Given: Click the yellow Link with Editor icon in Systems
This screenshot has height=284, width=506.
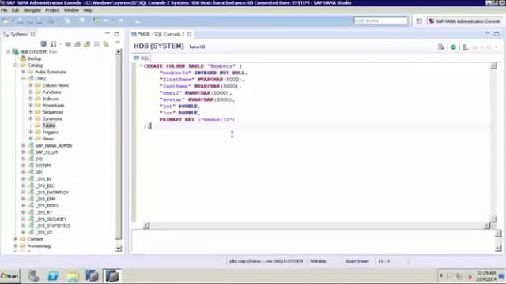Looking at the screenshot, I should click(106, 44).
